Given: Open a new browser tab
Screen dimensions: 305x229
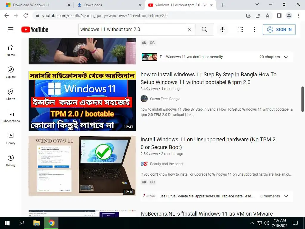Looking at the screenshot, I should [x=223, y=5].
